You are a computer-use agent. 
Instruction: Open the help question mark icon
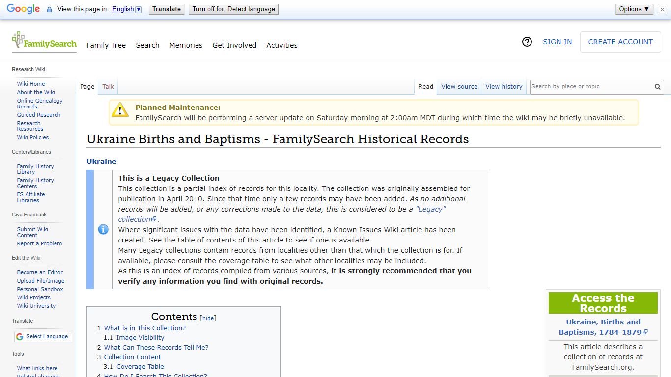click(527, 42)
